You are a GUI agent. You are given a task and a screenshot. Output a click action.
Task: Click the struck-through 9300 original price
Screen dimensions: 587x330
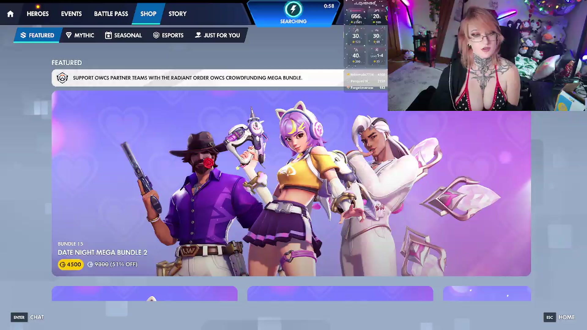click(101, 264)
